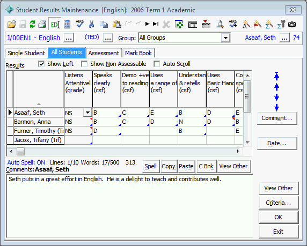Click the Spell button
This screenshot has width=307, height=246.
(x=151, y=166)
